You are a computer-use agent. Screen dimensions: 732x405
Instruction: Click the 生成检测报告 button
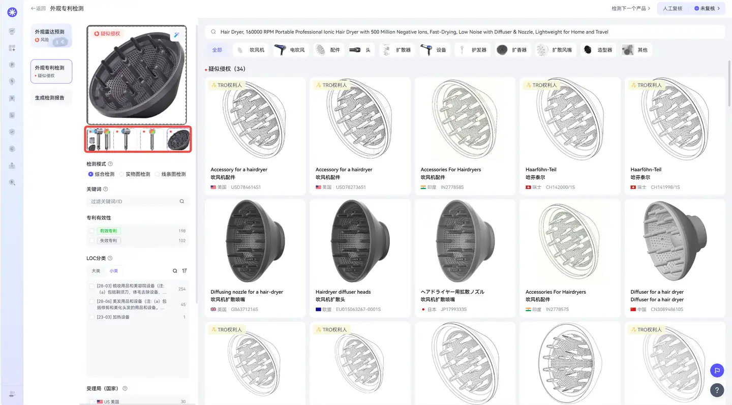coord(50,98)
